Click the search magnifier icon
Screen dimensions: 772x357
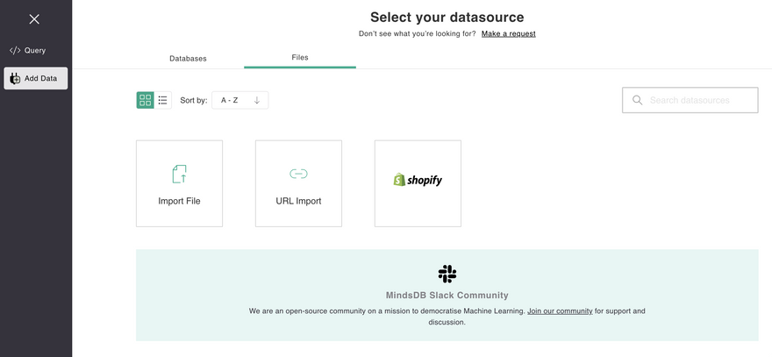(x=638, y=100)
